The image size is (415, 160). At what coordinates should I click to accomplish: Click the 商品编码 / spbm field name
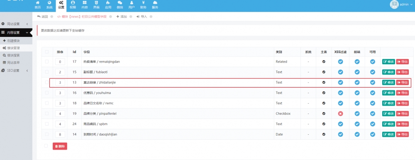coord(95,124)
